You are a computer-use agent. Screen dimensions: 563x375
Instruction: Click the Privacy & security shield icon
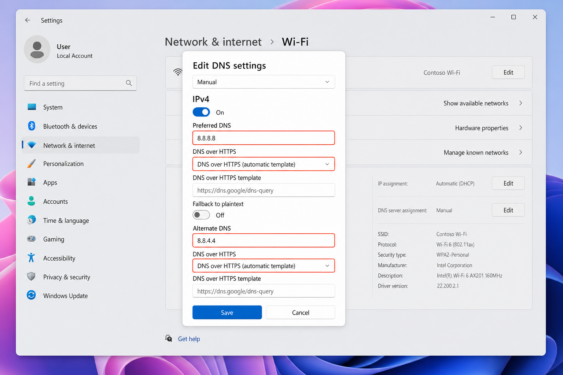pos(32,276)
